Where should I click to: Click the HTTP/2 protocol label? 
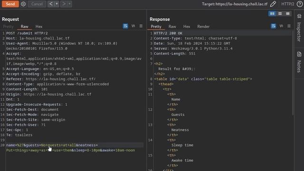[288, 4]
